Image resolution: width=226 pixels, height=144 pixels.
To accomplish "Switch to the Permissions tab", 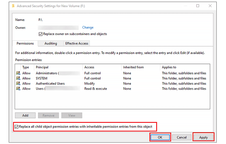I will pyautogui.click(x=25, y=43).
